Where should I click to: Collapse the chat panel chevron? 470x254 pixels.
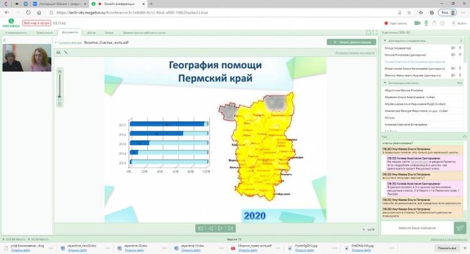(465, 136)
